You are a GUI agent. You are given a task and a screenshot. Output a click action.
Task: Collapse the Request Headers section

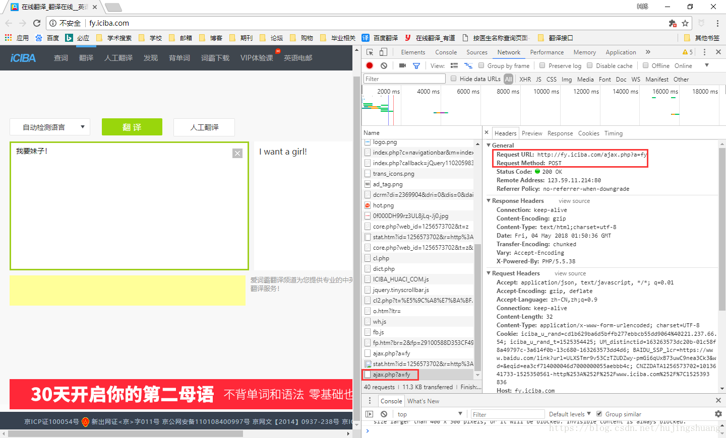tap(489, 273)
